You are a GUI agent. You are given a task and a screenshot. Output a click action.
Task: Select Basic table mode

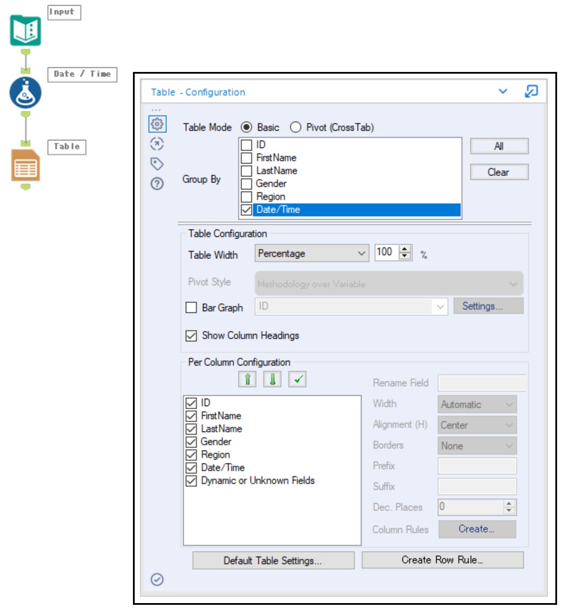[246, 127]
